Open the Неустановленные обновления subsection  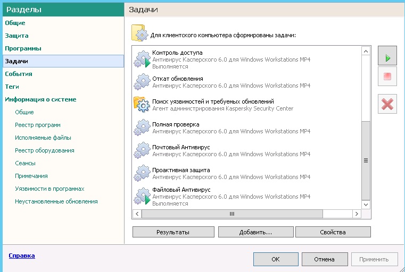(56, 201)
